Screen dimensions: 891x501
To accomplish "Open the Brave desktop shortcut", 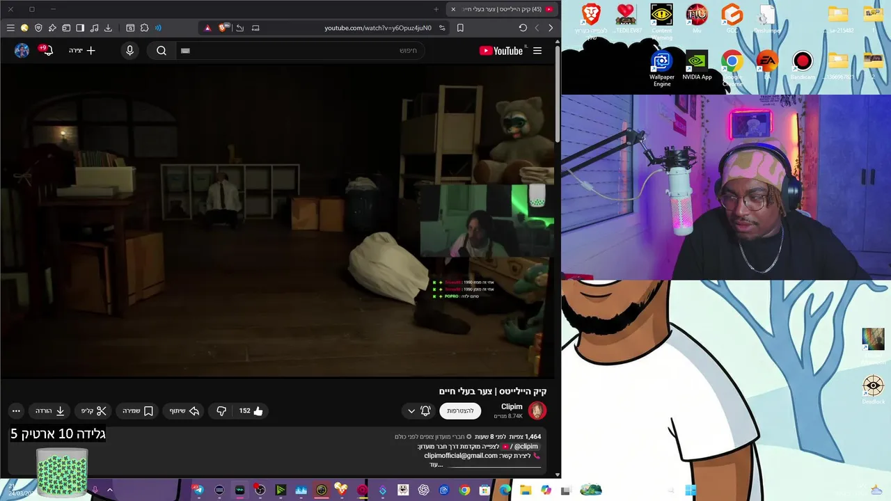I will (591, 18).
